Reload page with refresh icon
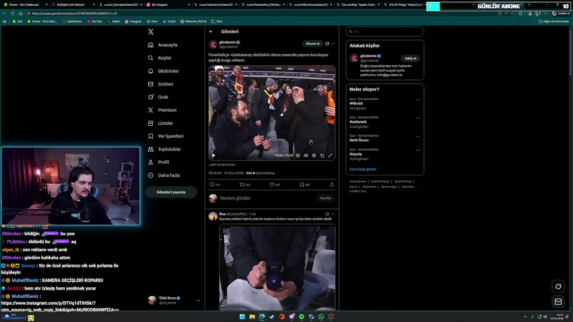Image resolution: width=573 pixels, height=322 pixels. pos(13,13)
